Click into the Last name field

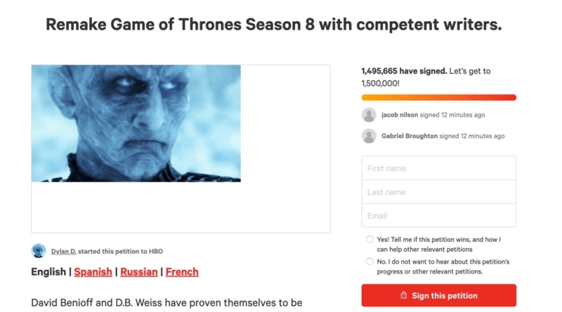[438, 192]
